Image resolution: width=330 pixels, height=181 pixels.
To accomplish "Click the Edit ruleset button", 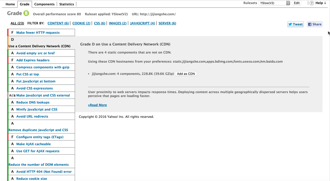I will click(x=297, y=3).
